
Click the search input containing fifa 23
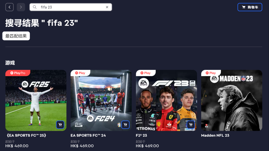(x=71, y=7)
